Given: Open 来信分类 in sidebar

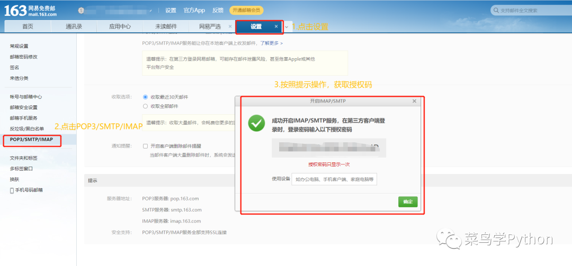Looking at the screenshot, I should click(19, 78).
